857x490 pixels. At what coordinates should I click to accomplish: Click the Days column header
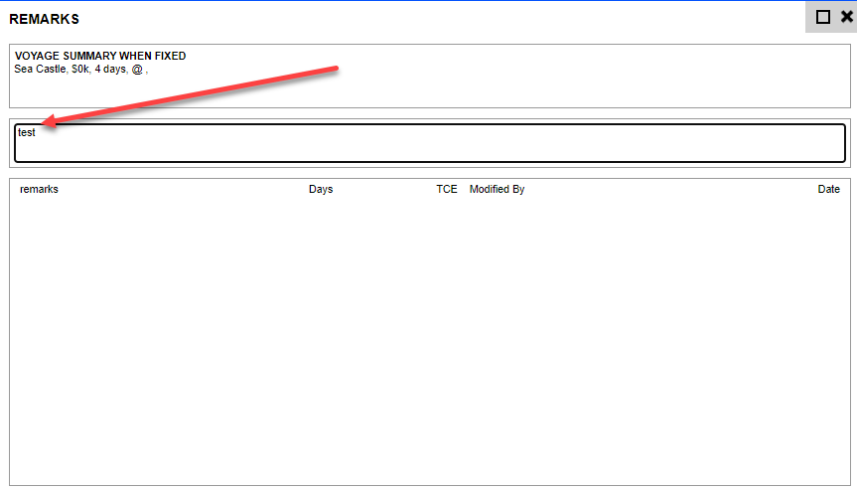click(x=321, y=190)
